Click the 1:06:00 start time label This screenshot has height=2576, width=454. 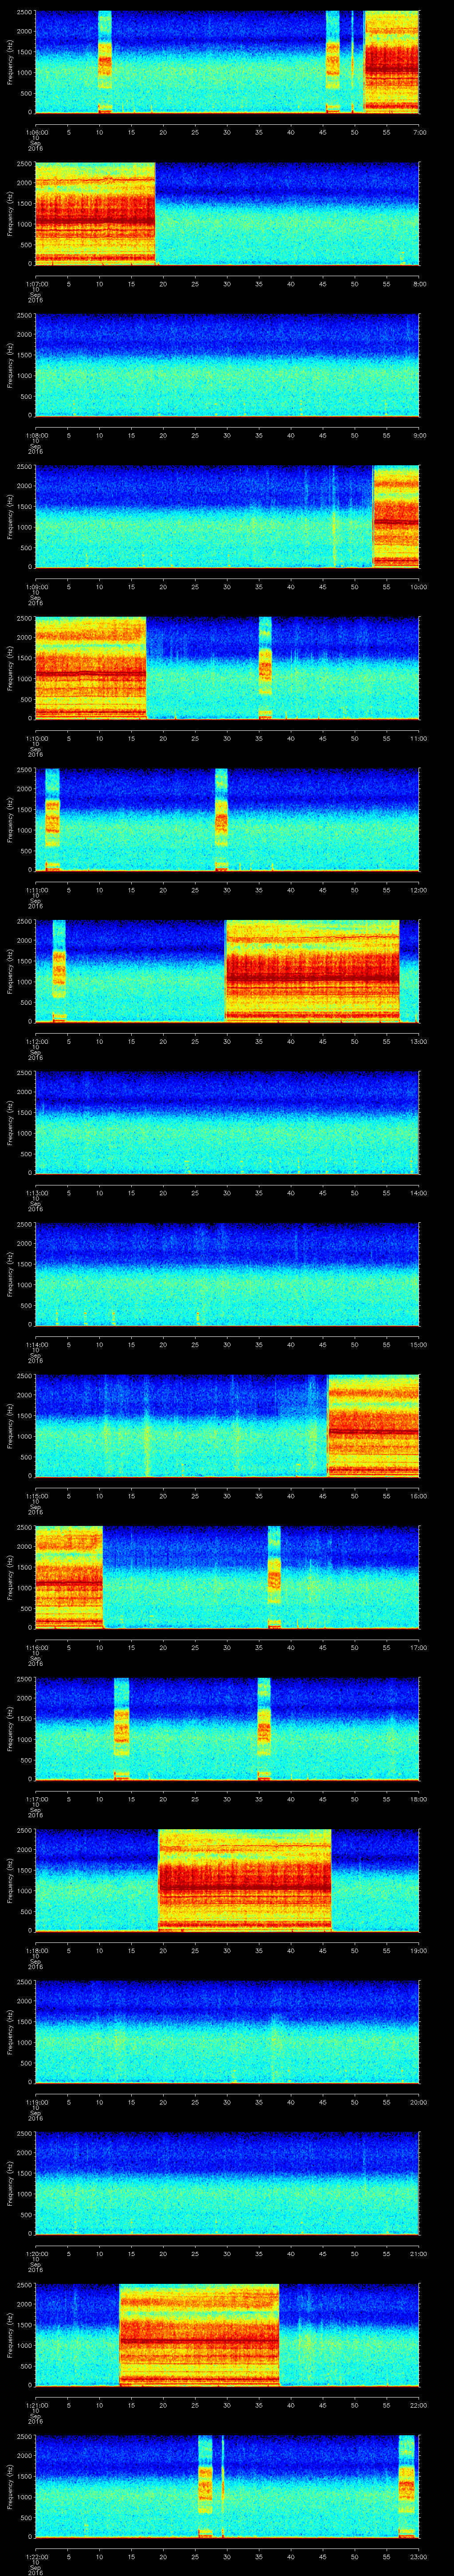tap(36, 132)
